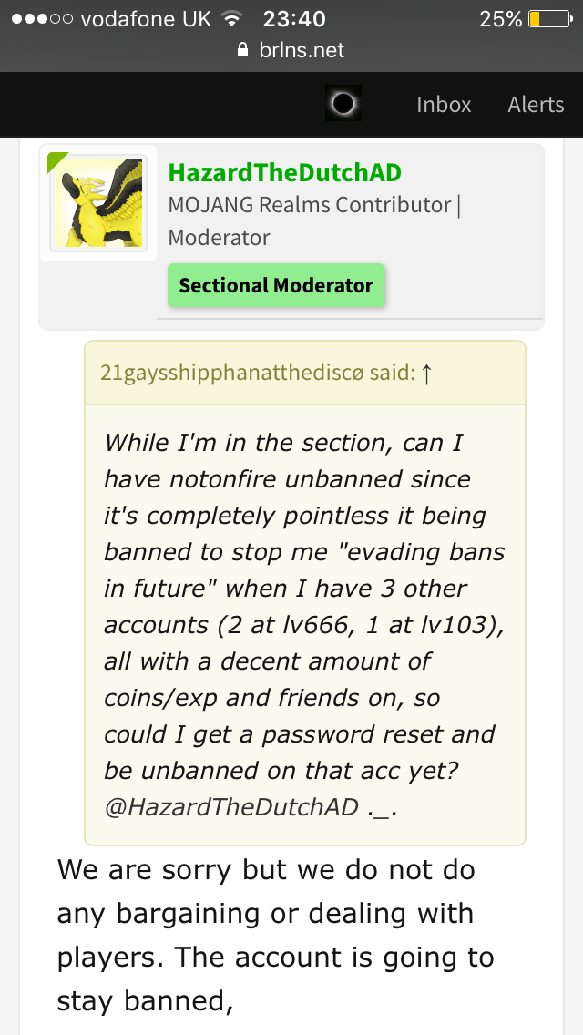Tap the brlns.net address bar
The width and height of the screenshot is (583, 1035).
coord(291,50)
